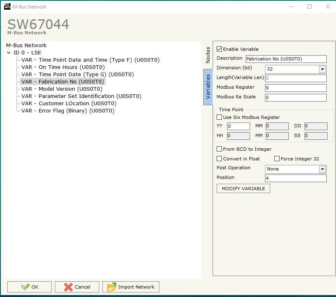
Task: Click the SS time point field
Action: click(x=316, y=136)
